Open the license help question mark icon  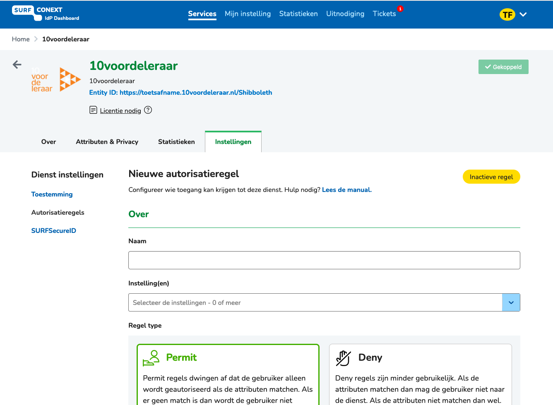click(148, 110)
